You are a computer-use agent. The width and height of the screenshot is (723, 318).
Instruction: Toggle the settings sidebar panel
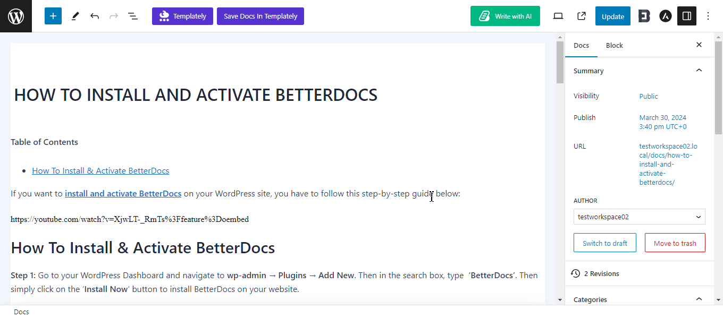[686, 16]
